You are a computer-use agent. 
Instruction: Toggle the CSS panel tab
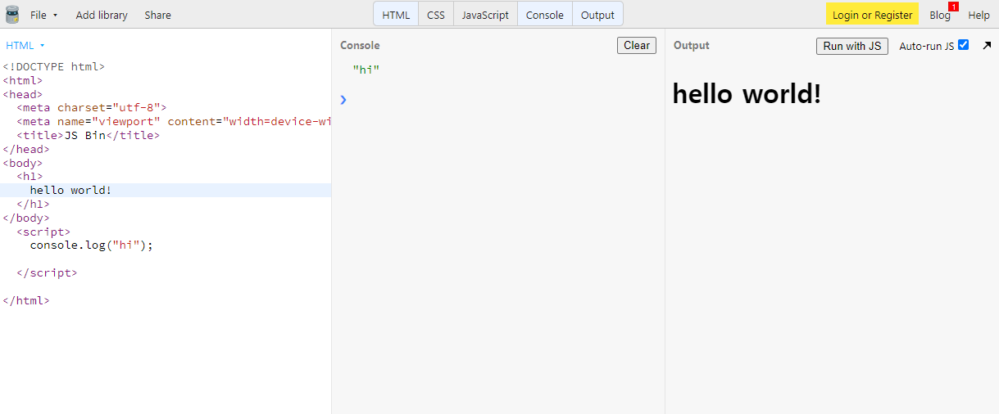pyautogui.click(x=436, y=15)
